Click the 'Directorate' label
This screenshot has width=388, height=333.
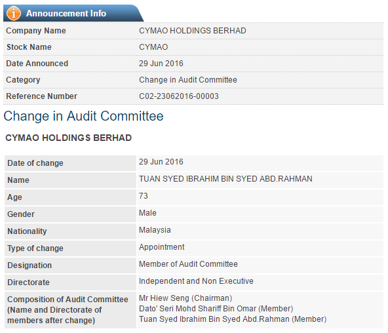(x=28, y=283)
